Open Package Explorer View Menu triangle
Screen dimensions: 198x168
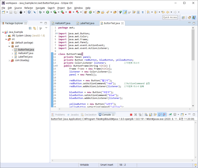point(46,28)
